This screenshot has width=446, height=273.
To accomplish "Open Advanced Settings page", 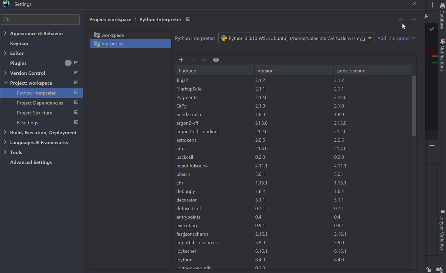I will pyautogui.click(x=31, y=162).
